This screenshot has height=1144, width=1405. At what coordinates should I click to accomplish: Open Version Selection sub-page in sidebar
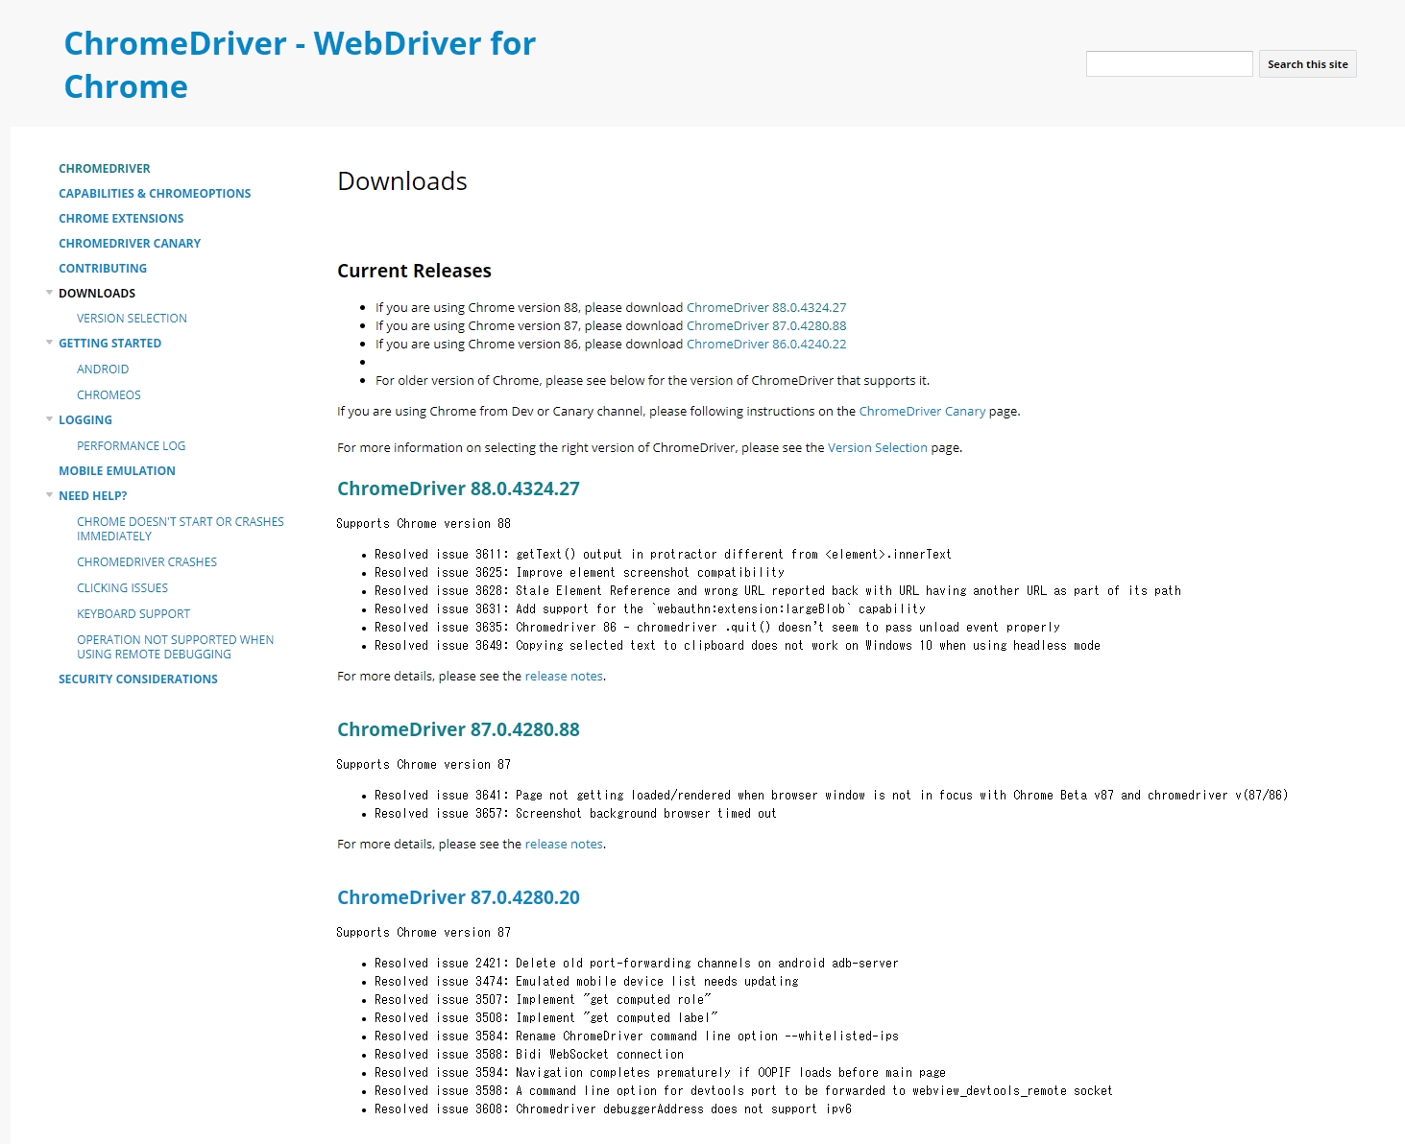(x=132, y=318)
